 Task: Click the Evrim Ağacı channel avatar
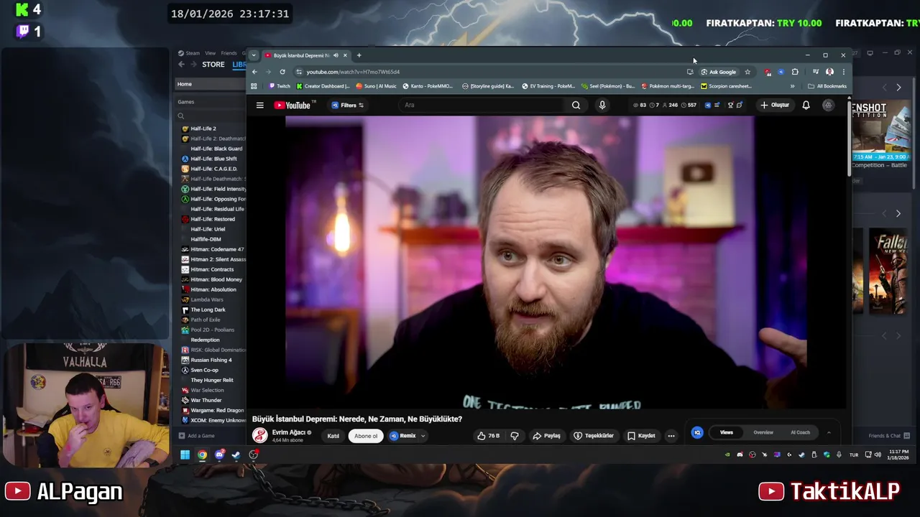(x=260, y=435)
